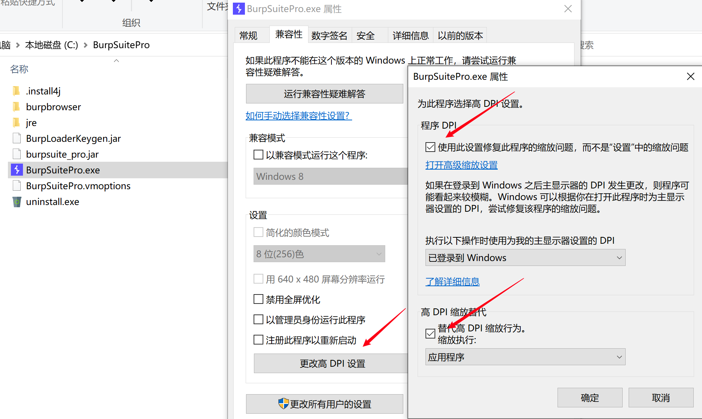Click 更改高 DPI 设置 button
The height and width of the screenshot is (419, 702).
coord(331,363)
